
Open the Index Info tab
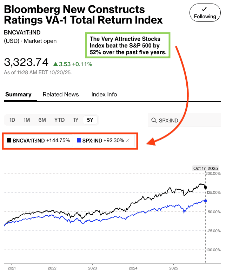coord(104,94)
